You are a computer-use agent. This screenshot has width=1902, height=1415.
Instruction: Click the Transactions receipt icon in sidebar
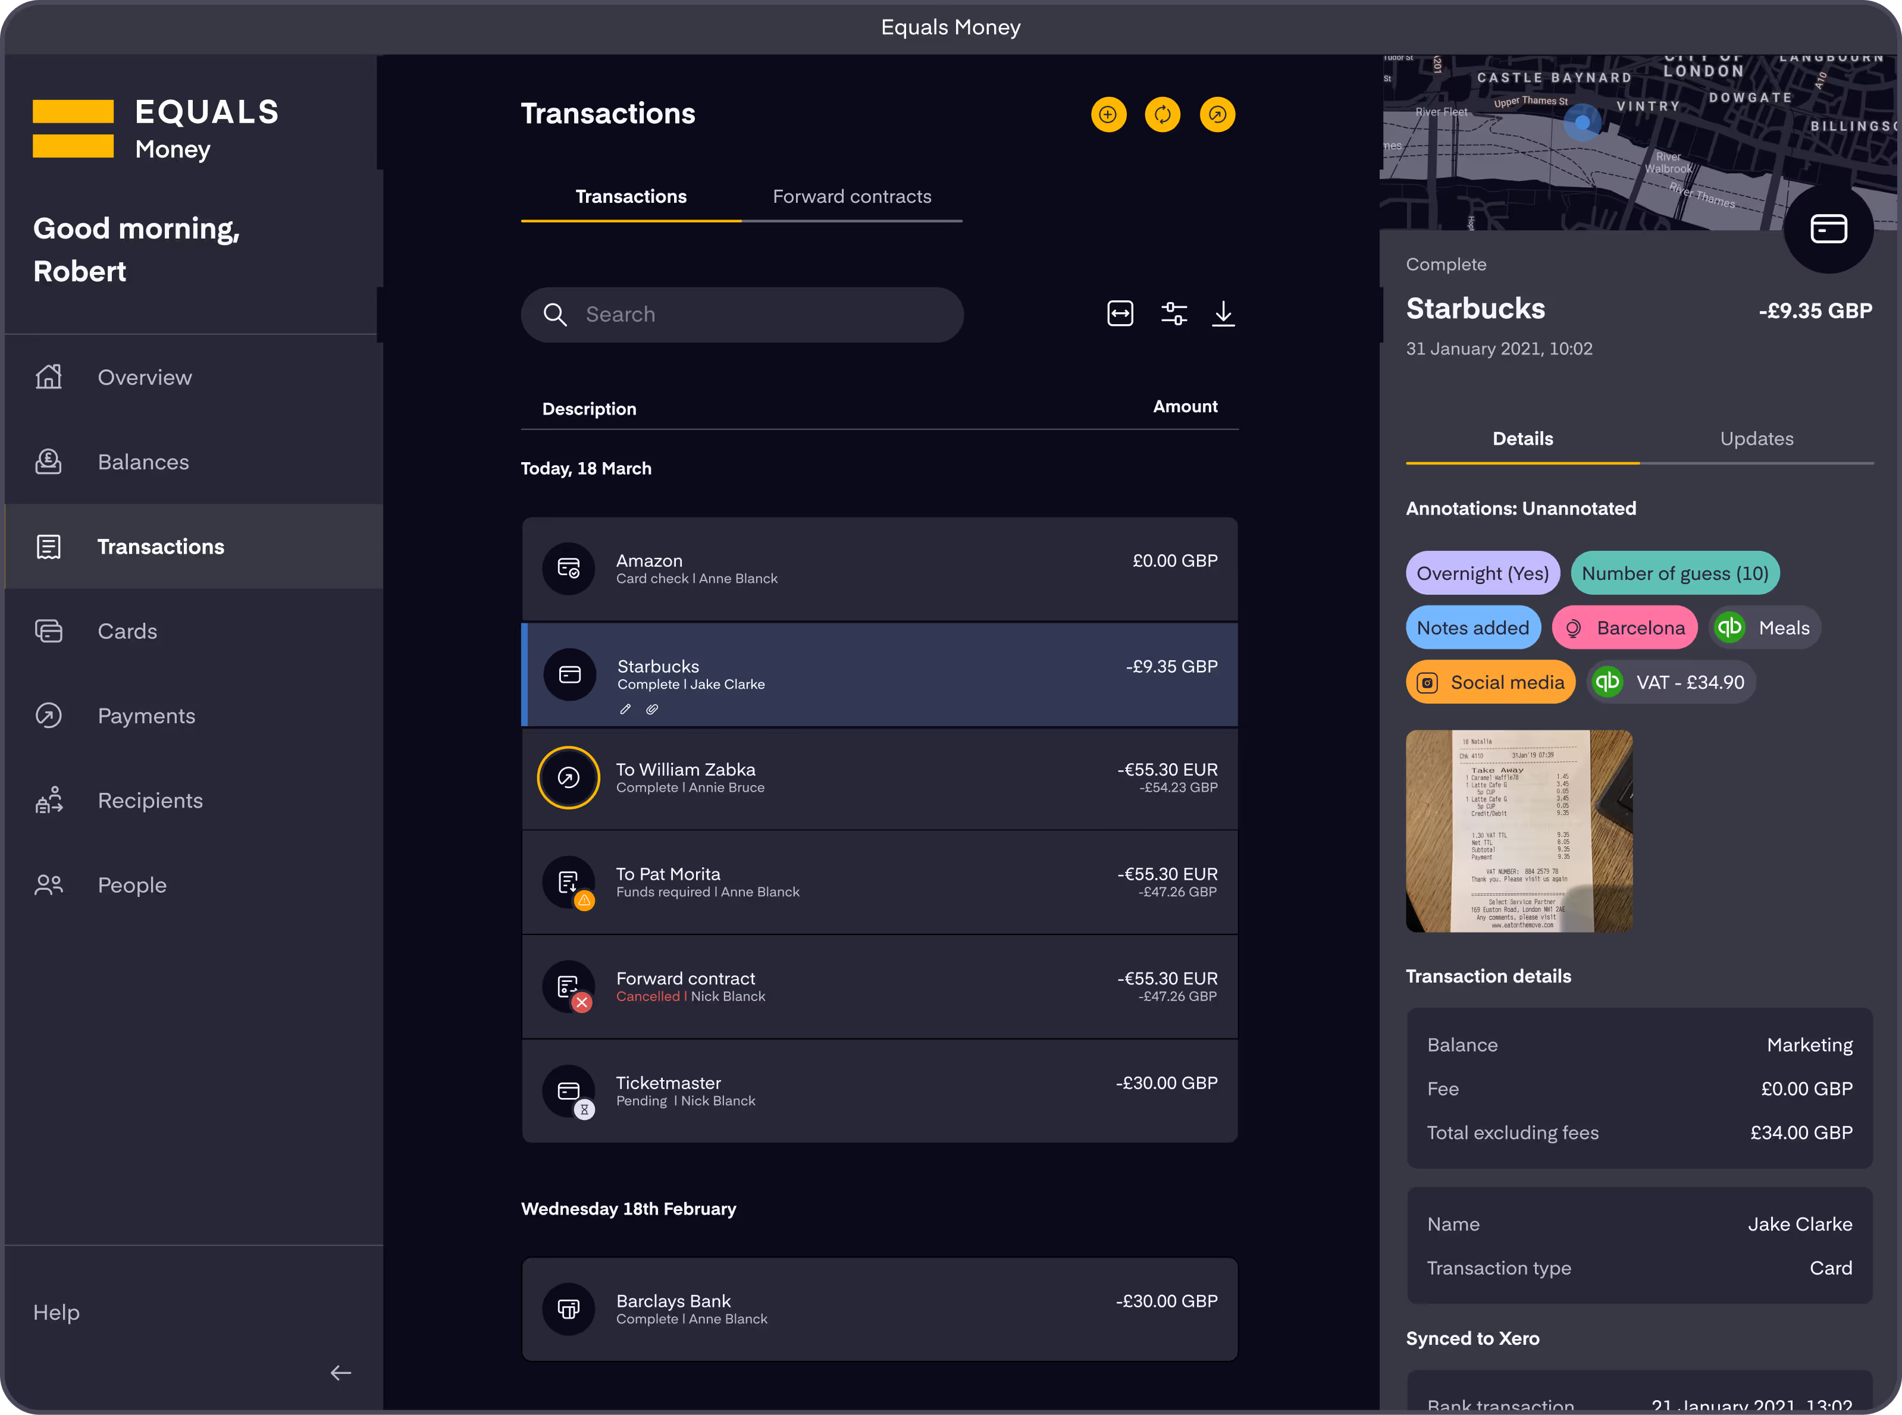tap(49, 547)
